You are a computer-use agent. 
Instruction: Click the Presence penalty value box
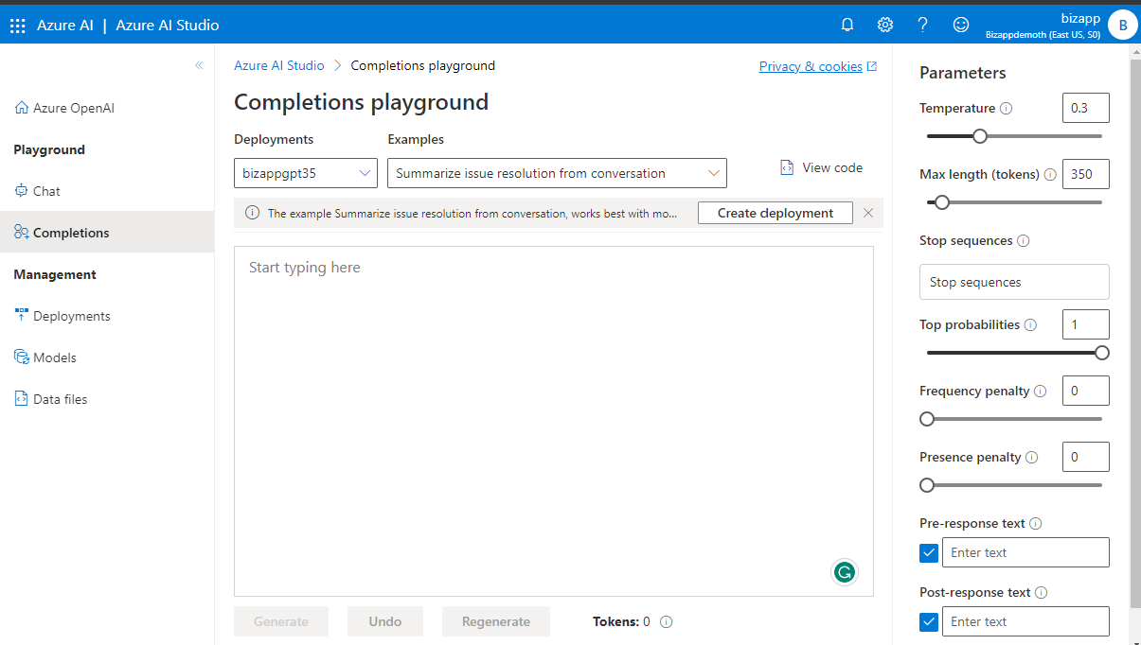[x=1086, y=457]
